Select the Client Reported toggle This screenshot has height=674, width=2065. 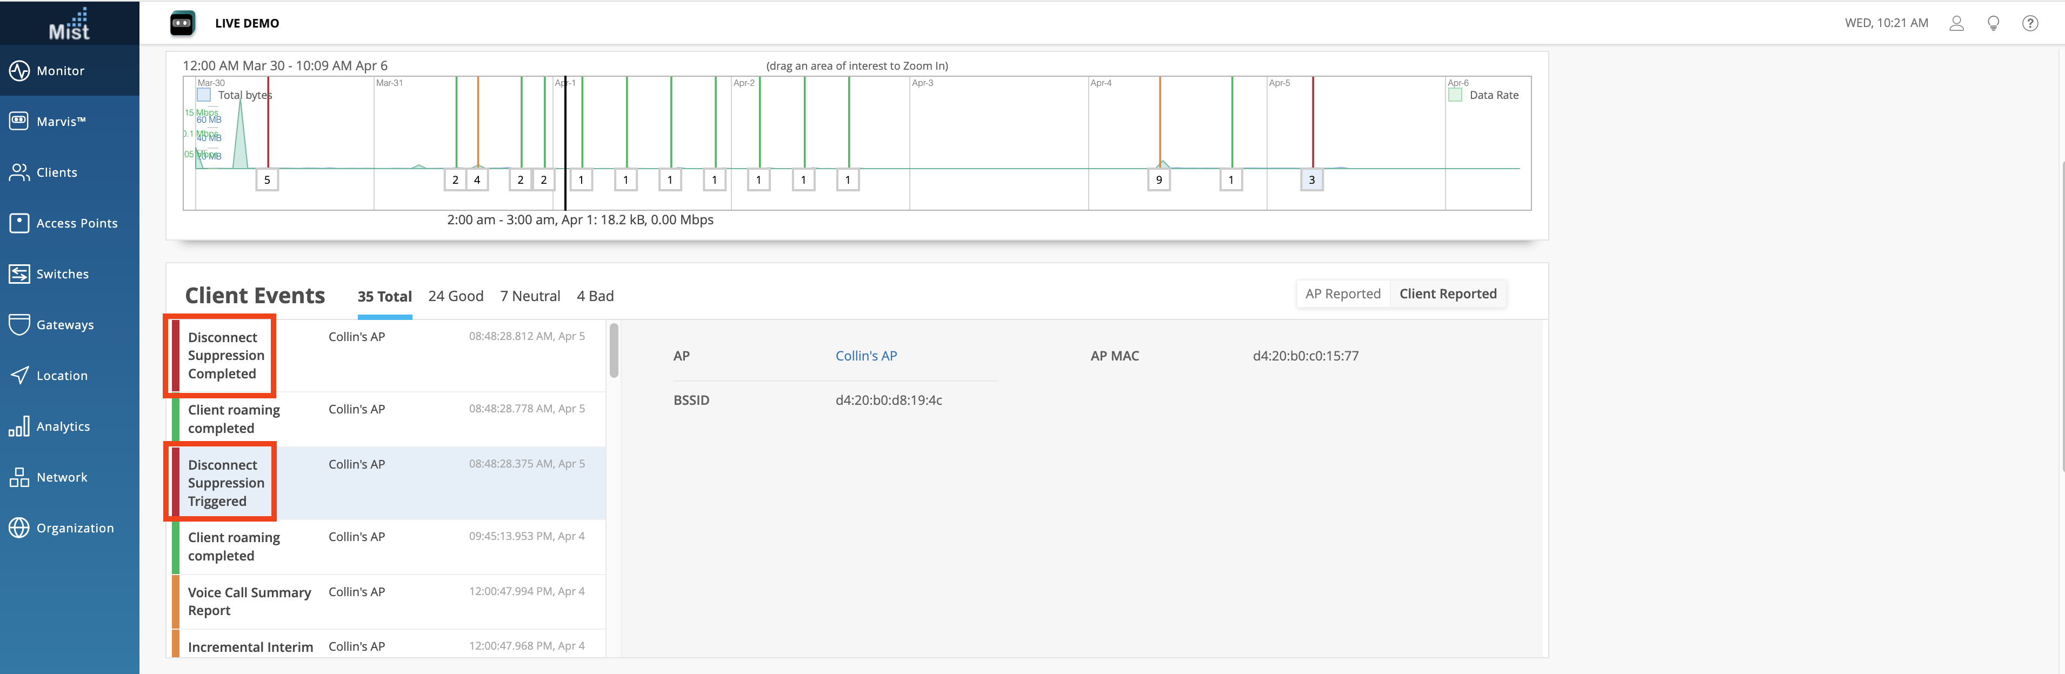click(x=1447, y=294)
